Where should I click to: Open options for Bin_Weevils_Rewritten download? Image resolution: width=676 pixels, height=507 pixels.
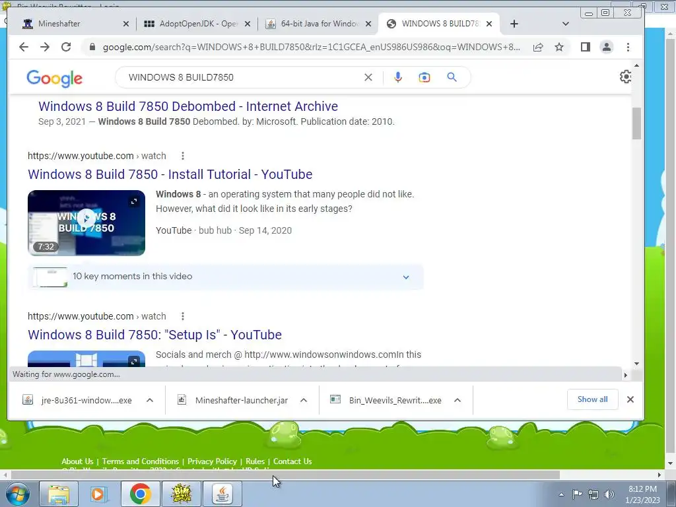coord(457,400)
